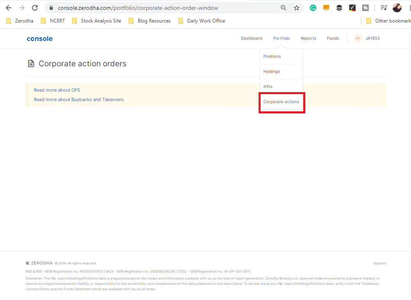
Task: Bookmark this page with the star icon
Action: [296, 8]
